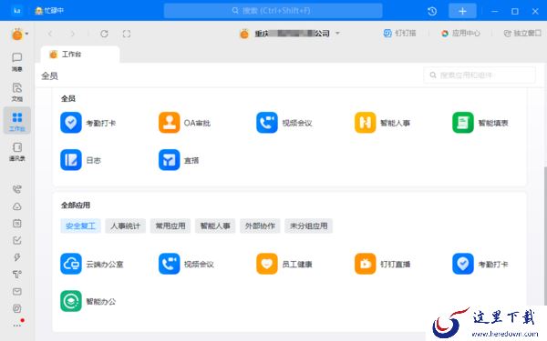
Task: Select the 未分组应用 category tab
Action: 309,226
